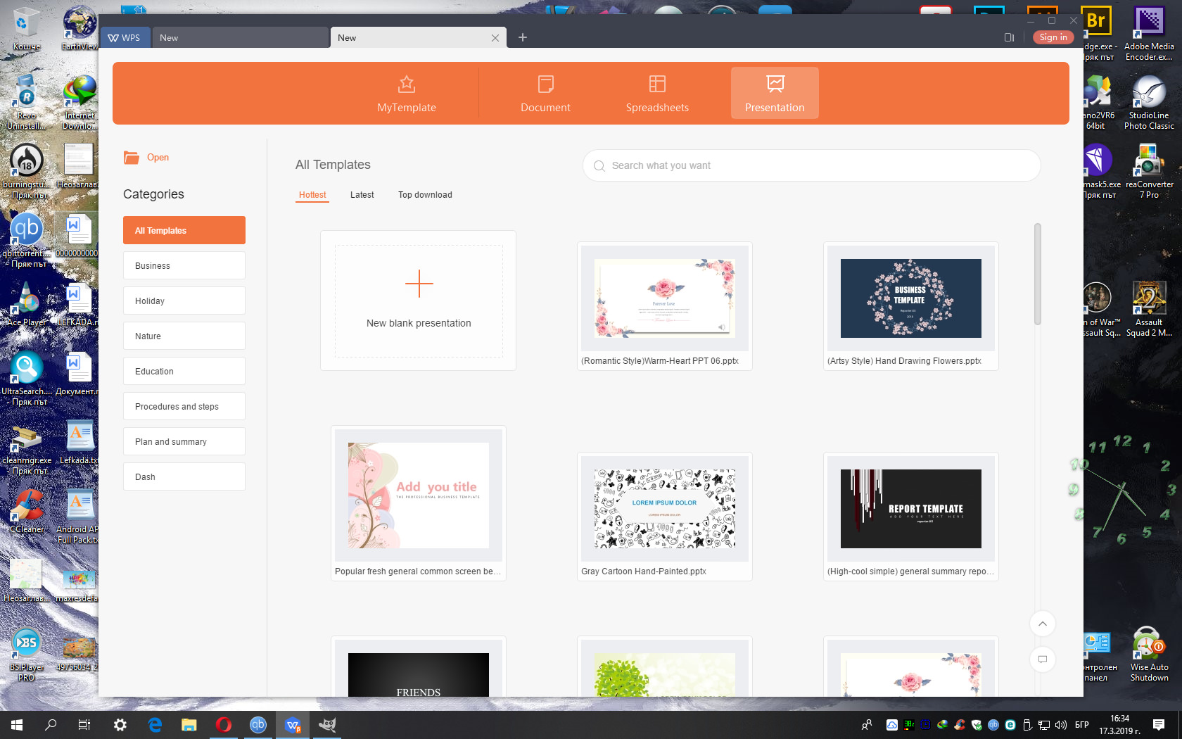Open qBittorrent from the taskbar
The height and width of the screenshot is (739, 1182).
point(258,725)
